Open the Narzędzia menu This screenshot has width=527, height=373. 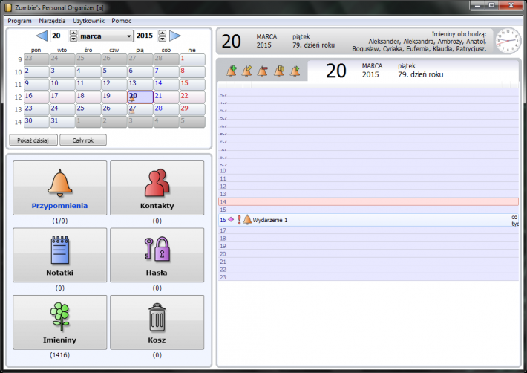tap(52, 21)
